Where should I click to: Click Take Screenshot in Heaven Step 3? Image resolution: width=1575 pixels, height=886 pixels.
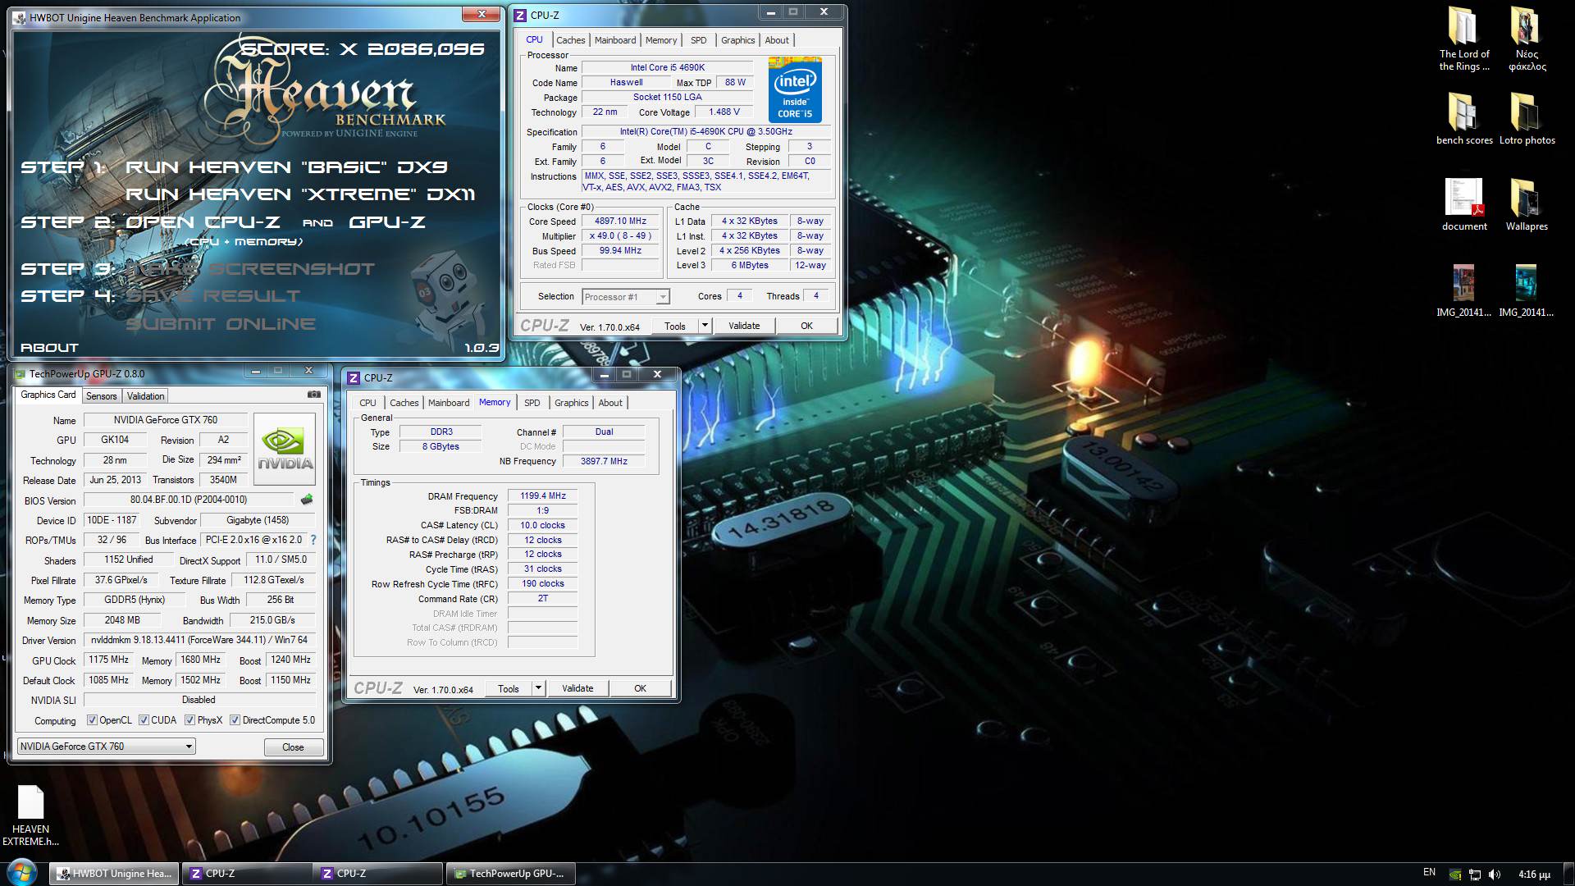[250, 269]
